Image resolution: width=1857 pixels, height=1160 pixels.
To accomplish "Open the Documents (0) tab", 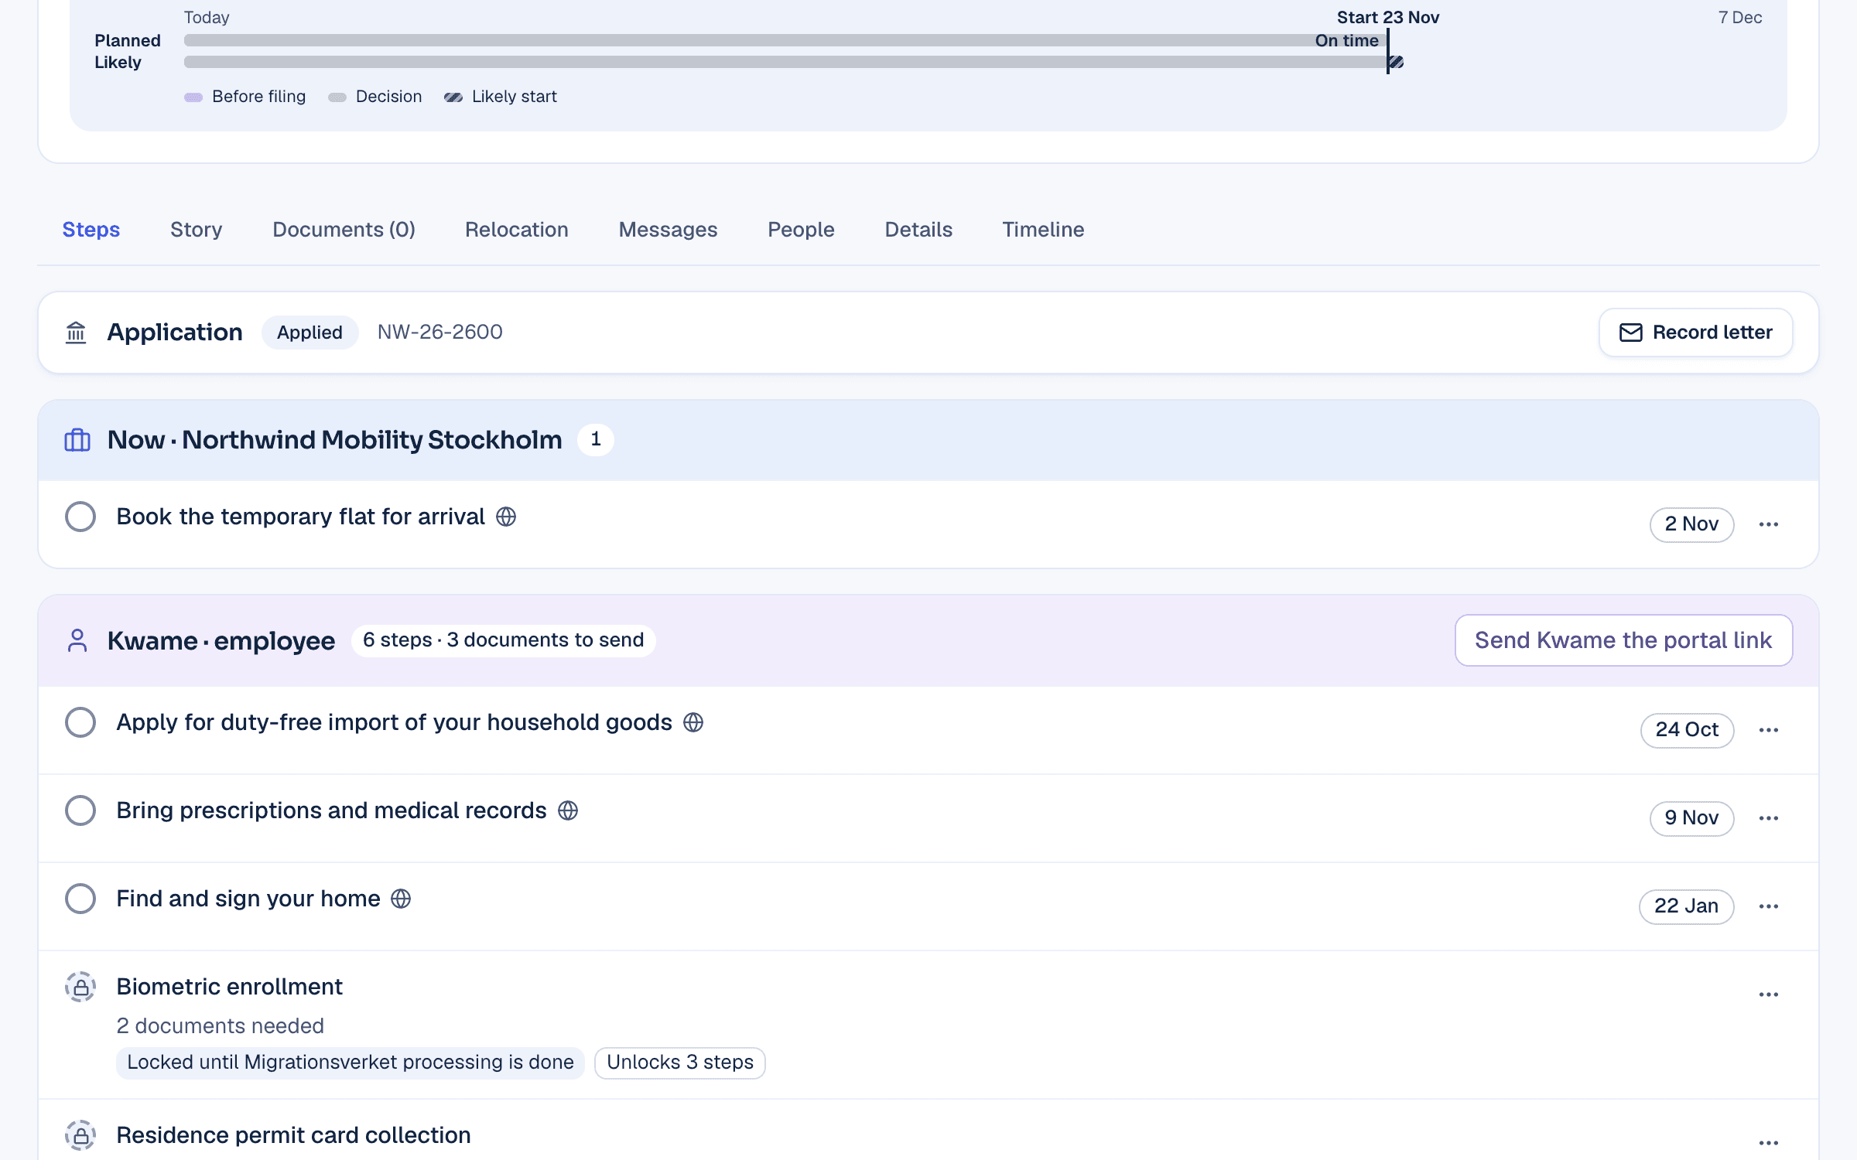I will tap(344, 230).
